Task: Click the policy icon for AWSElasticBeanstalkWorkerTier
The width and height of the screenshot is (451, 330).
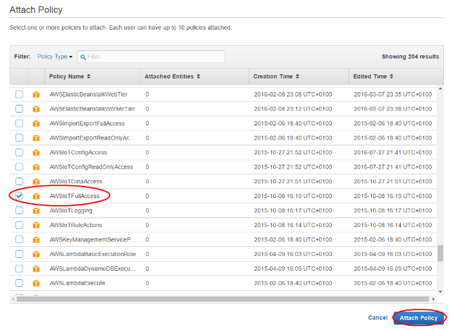Action: [36, 109]
